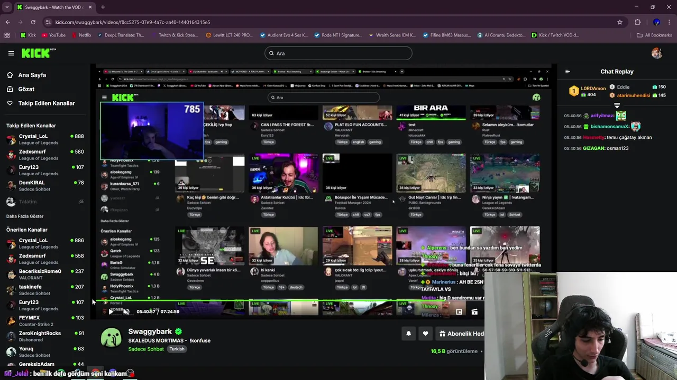Open the YouTube bookmark

coord(53,35)
